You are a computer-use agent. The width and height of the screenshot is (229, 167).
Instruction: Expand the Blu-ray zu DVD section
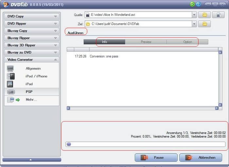[32, 52]
